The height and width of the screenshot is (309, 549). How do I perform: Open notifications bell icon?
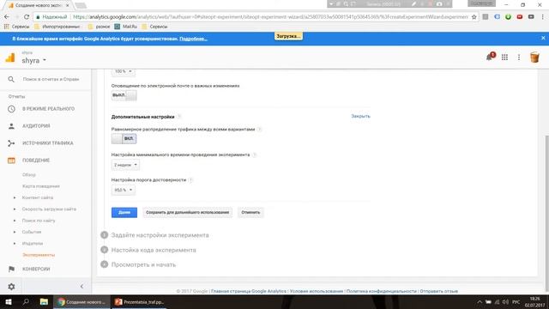tap(490, 58)
